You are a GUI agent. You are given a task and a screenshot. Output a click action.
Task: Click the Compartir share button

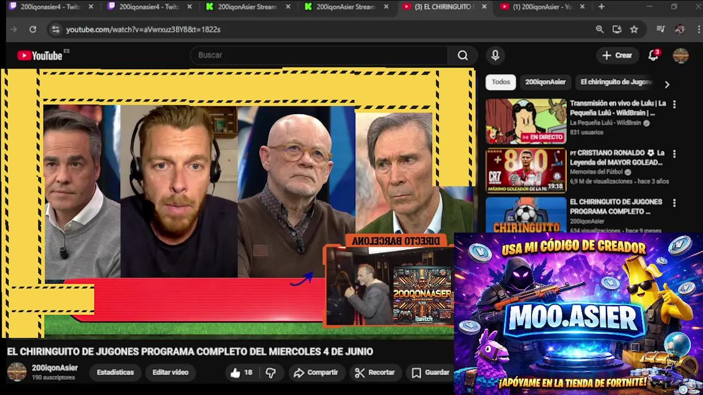316,373
